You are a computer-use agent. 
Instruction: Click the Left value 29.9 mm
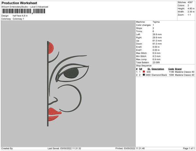point(157,34)
